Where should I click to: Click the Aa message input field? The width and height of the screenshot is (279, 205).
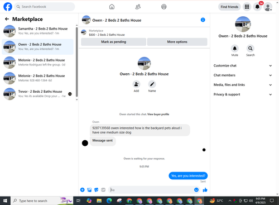(152, 190)
